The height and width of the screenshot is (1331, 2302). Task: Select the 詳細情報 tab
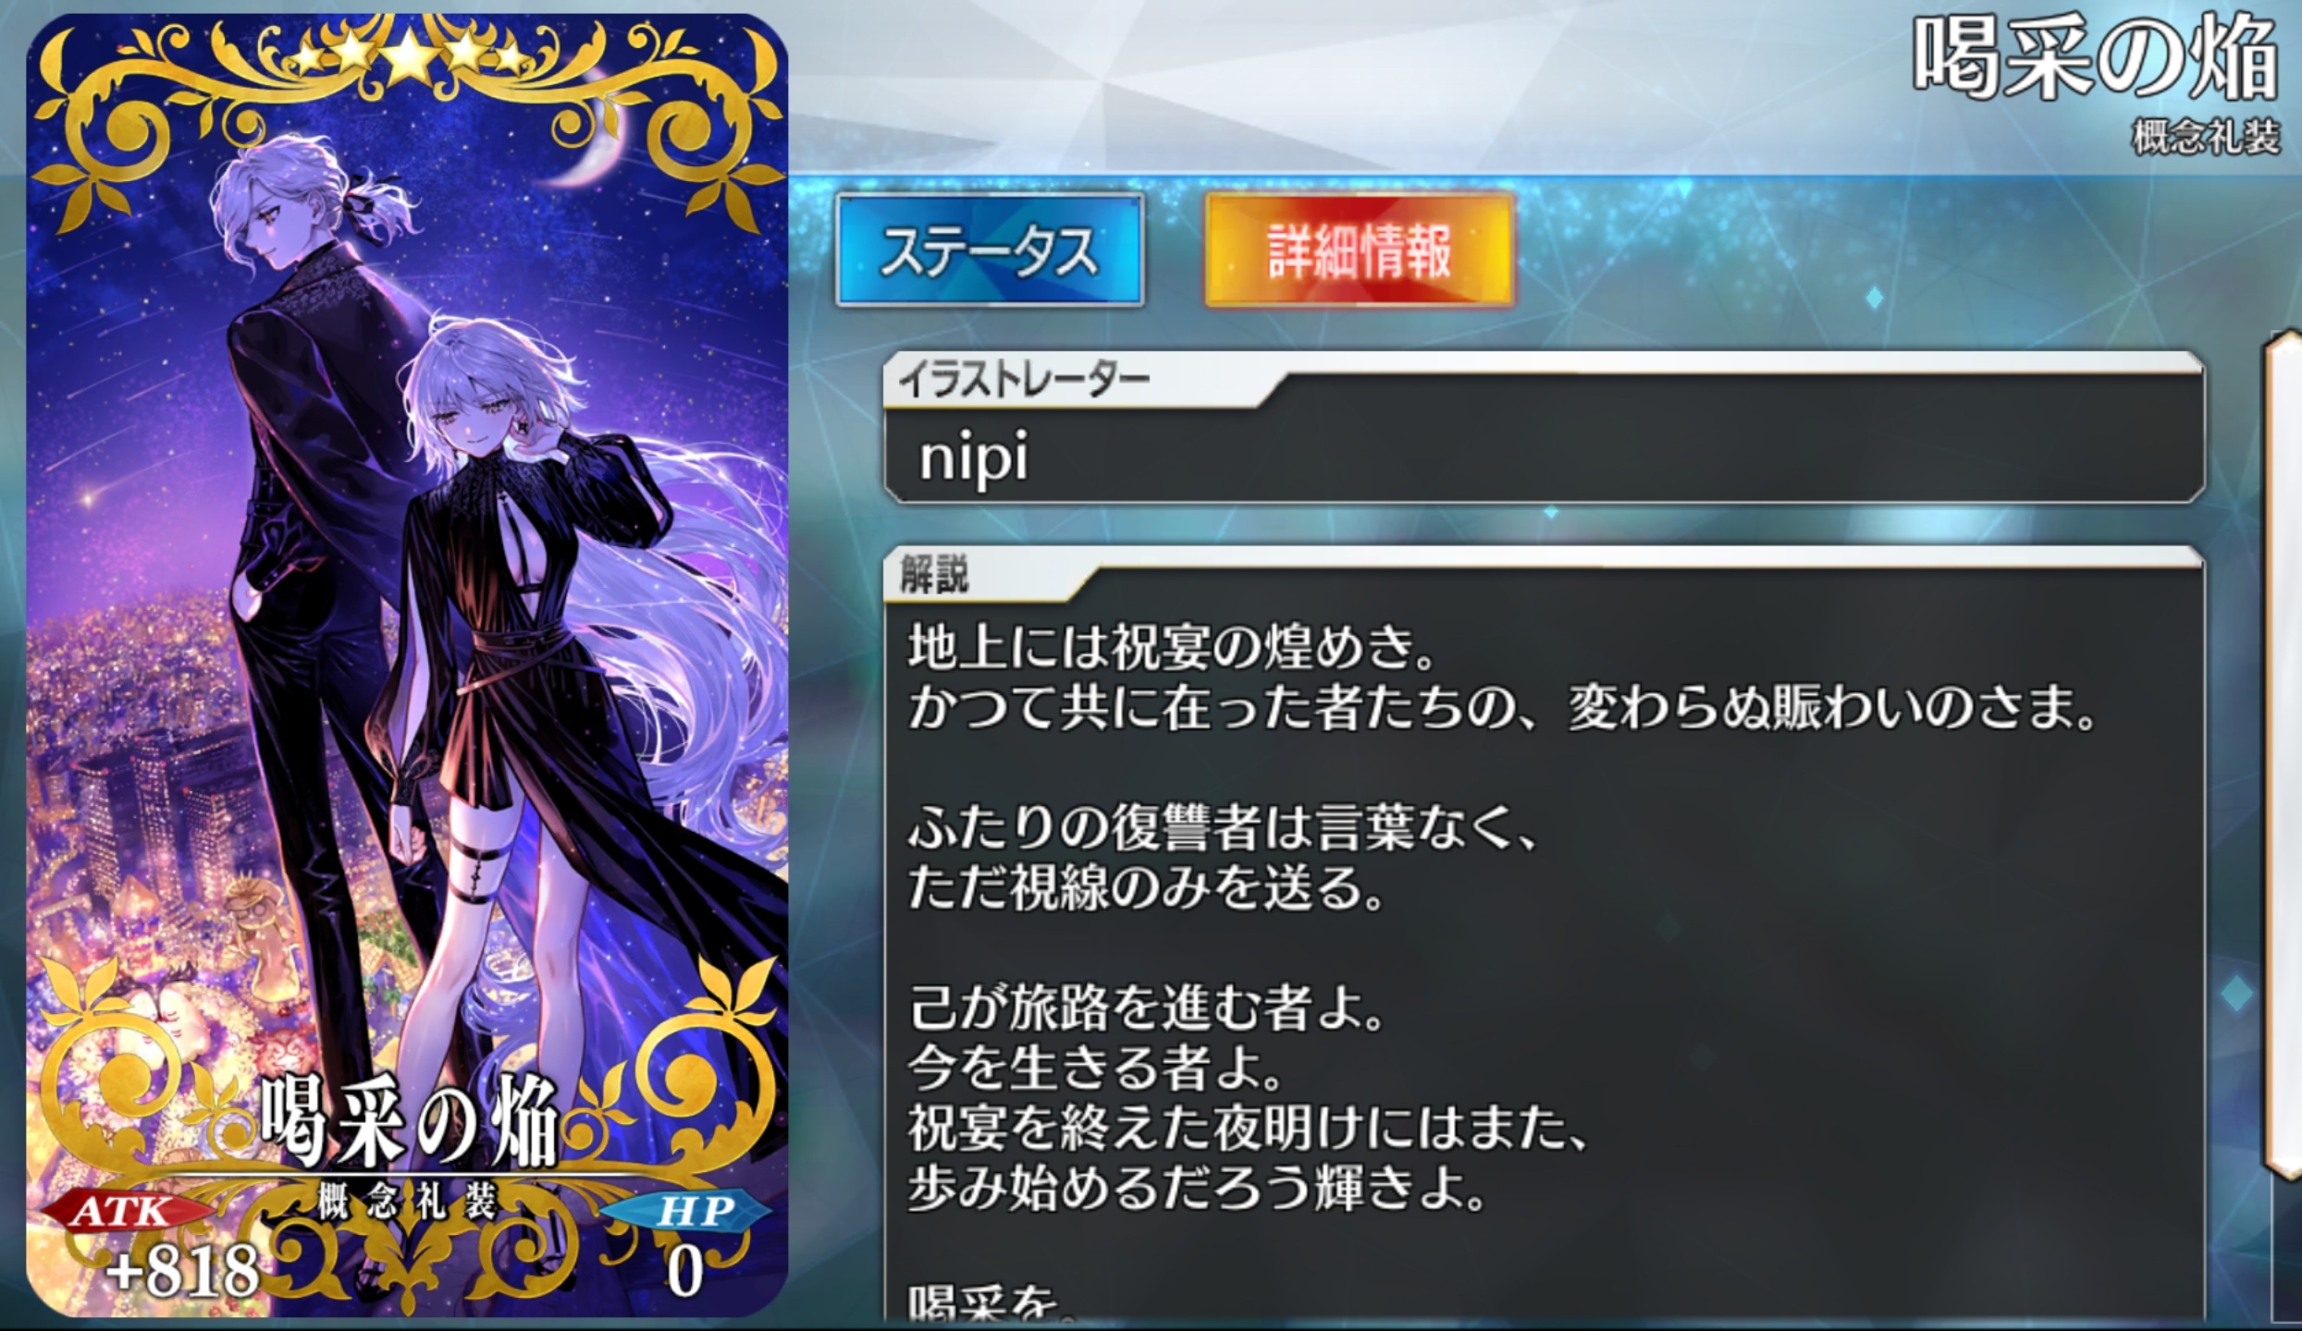1359,250
